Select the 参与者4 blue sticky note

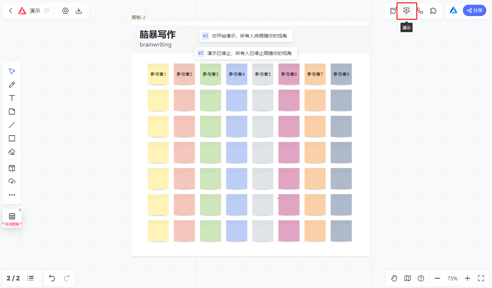tap(237, 74)
